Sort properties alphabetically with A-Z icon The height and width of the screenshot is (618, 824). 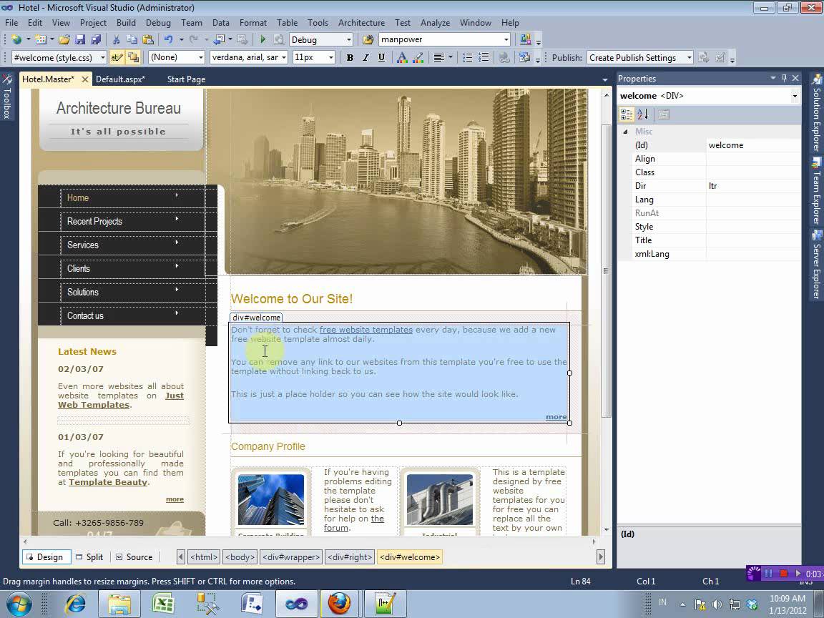coord(642,114)
